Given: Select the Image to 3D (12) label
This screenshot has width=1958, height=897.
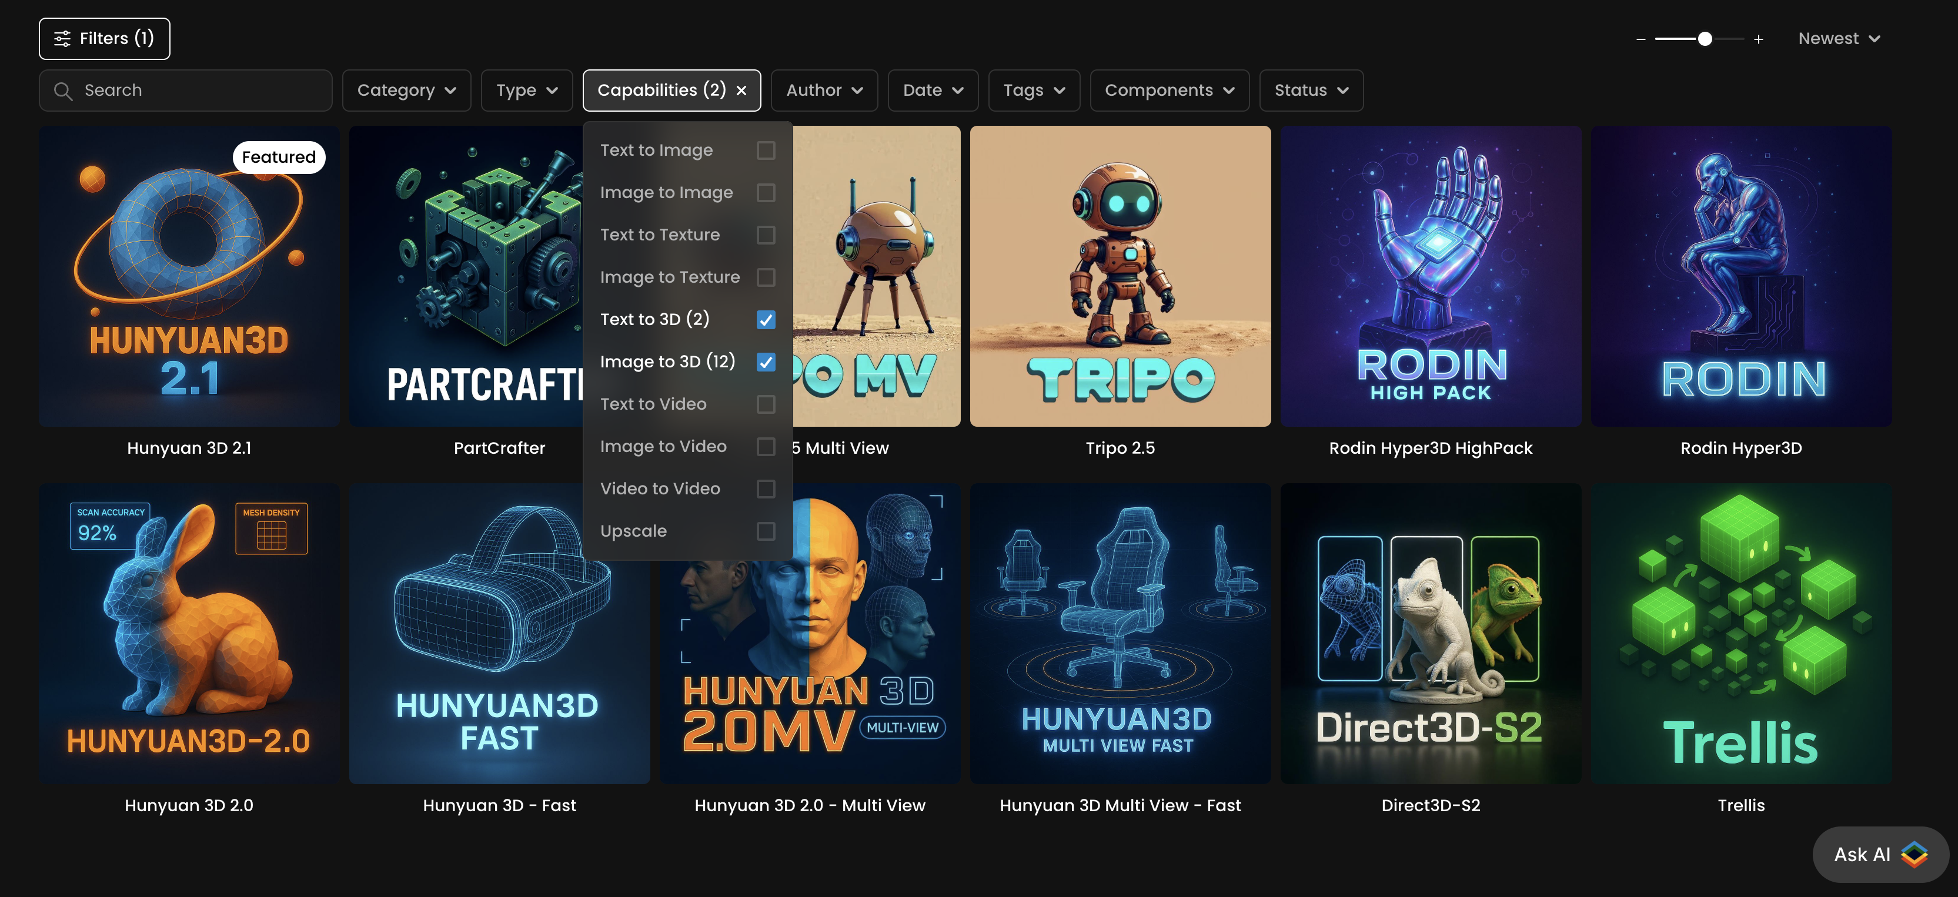Looking at the screenshot, I should coord(667,362).
